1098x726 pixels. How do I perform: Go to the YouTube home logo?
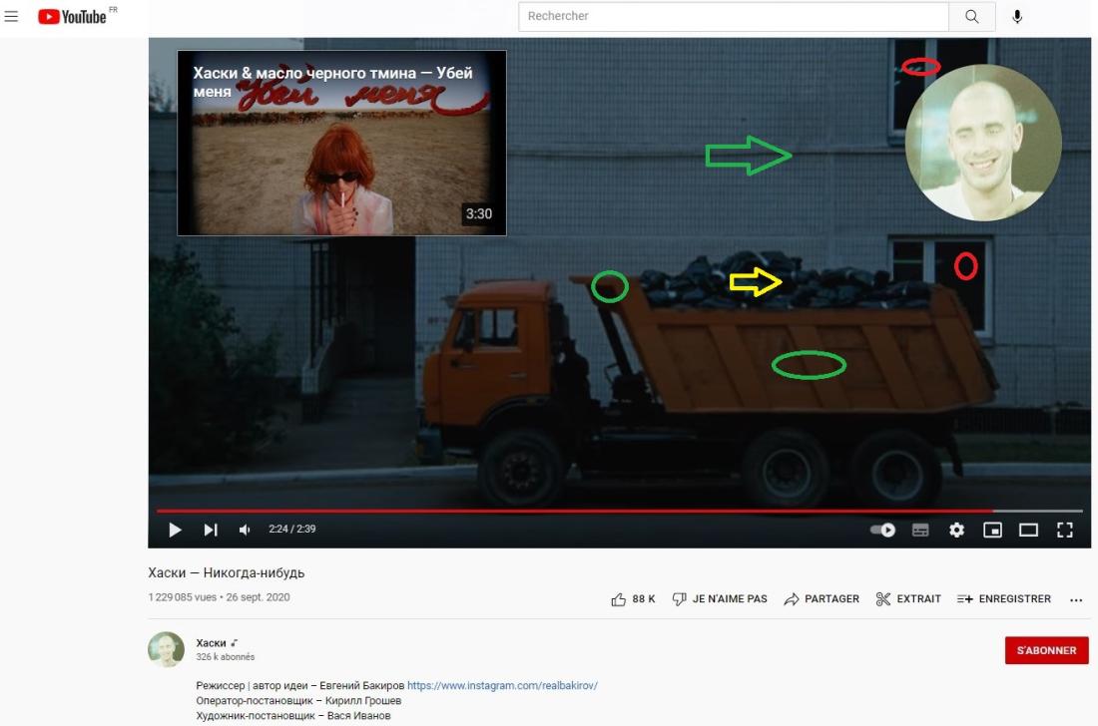72,16
